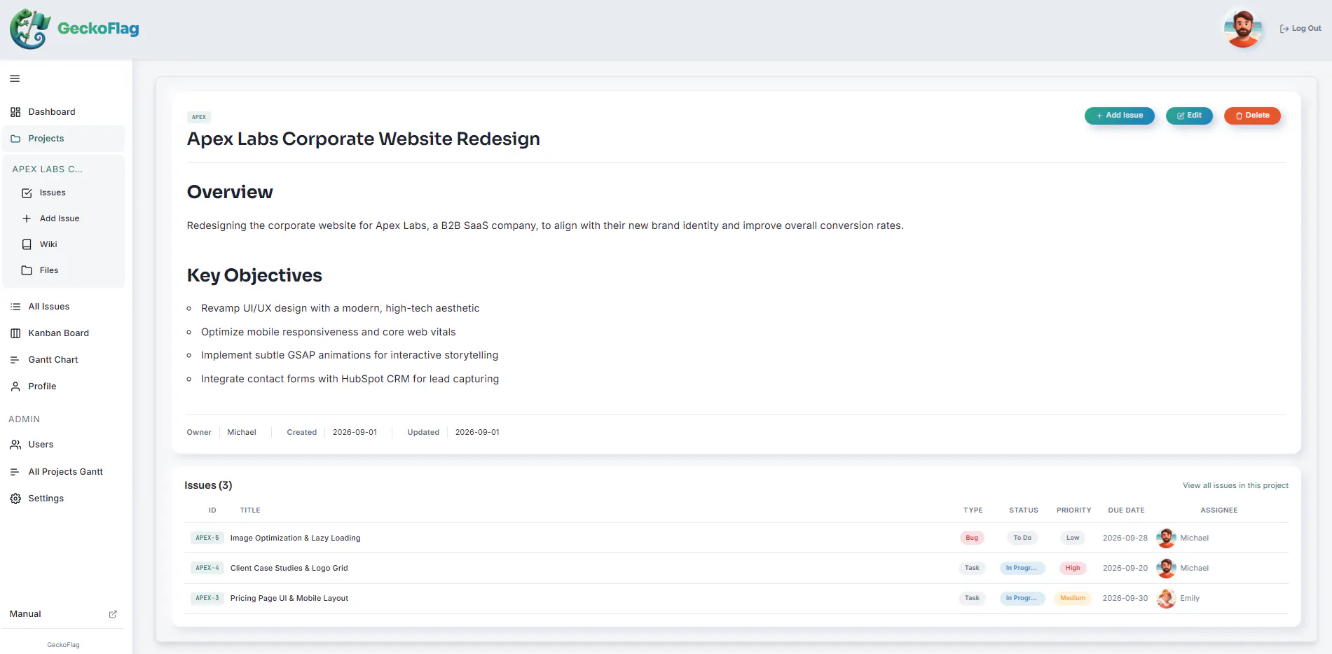Viewport: 1332px width, 654px height.
Task: Click the 'Issues (3)' section heading
Action: coord(208,485)
